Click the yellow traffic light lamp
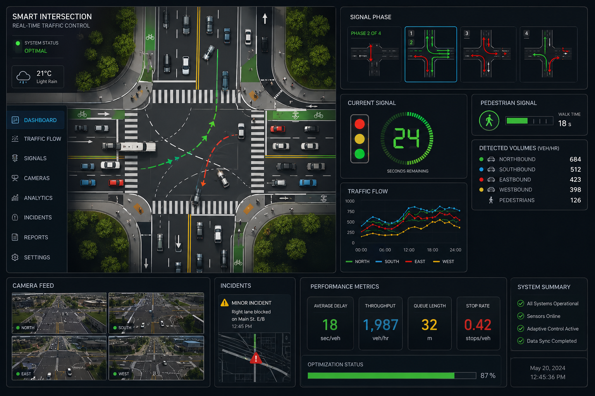The image size is (595, 396). [x=359, y=139]
